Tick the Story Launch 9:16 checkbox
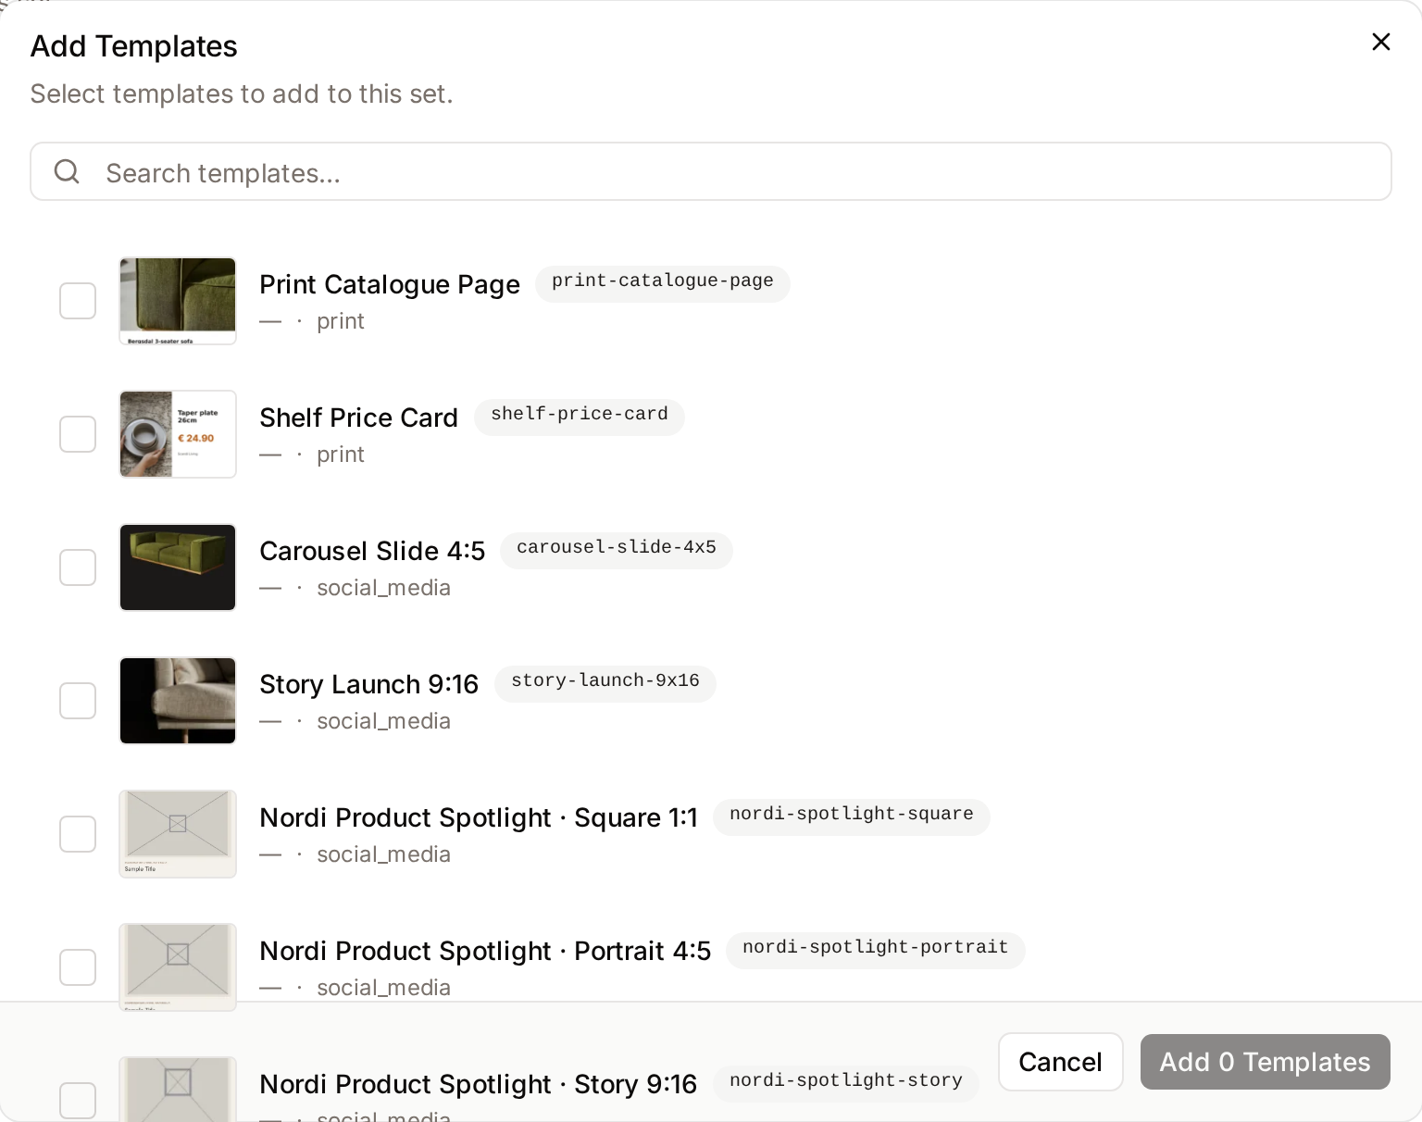The height and width of the screenshot is (1122, 1422). tap(78, 701)
